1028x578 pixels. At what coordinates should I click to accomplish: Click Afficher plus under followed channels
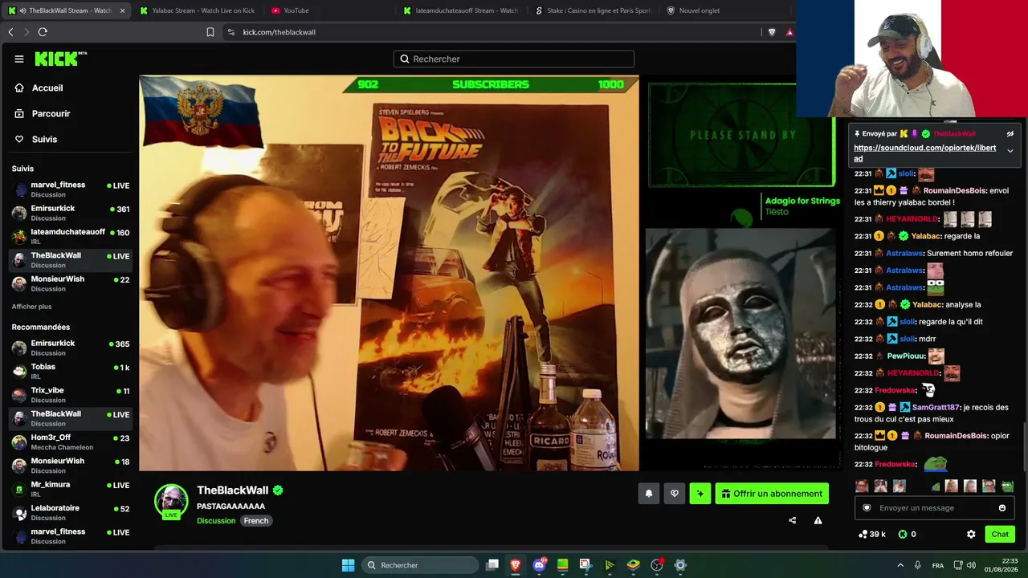tap(31, 307)
